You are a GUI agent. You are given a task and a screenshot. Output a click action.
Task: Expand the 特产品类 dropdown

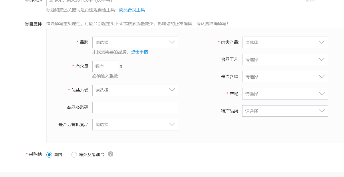(x=285, y=111)
